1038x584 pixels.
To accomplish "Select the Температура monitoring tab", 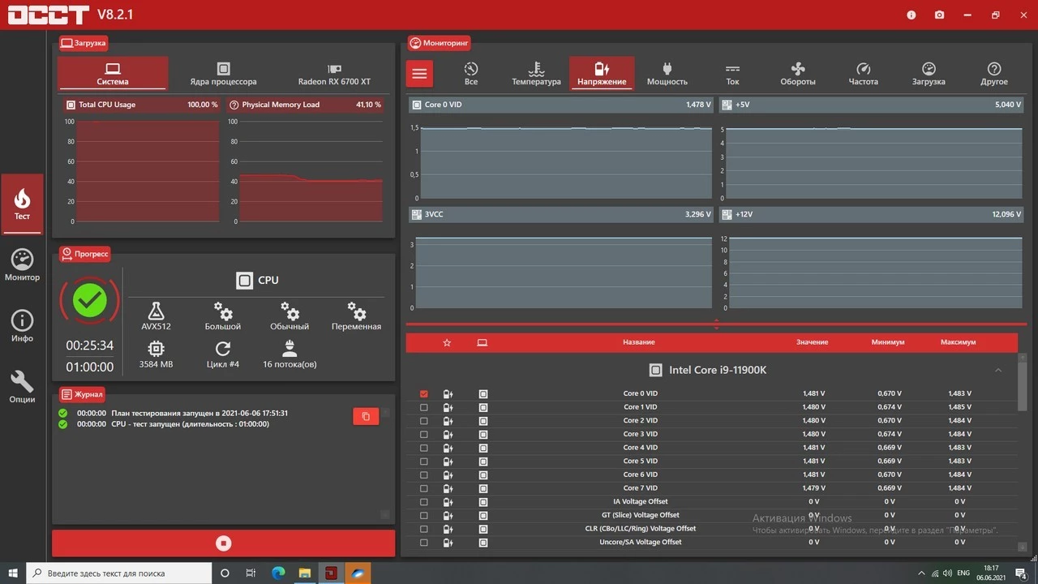I will tap(536, 73).
